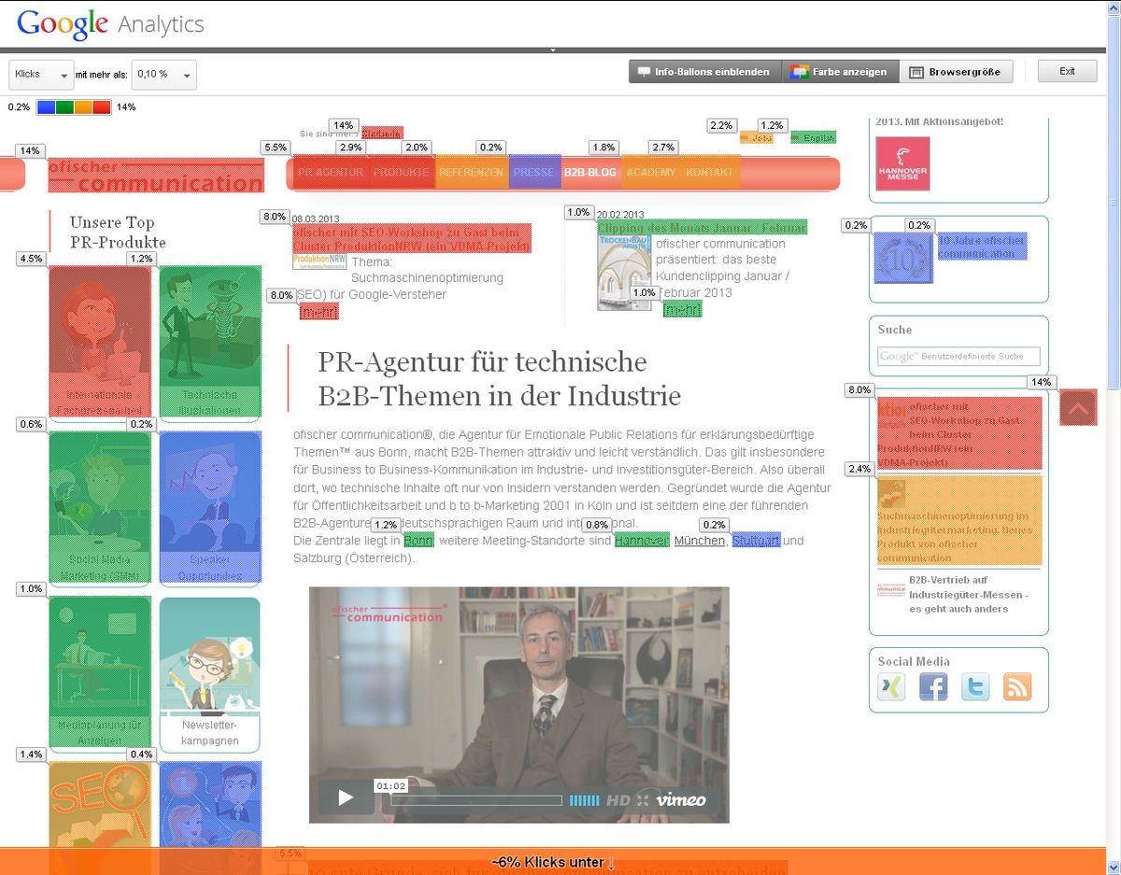Screen dimensions: 1121x875
Task: Select the PR-AGENTUR navigation item
Action: click(x=330, y=173)
